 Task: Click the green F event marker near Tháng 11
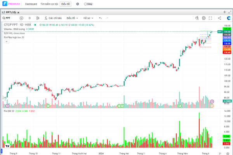tap(48, 106)
